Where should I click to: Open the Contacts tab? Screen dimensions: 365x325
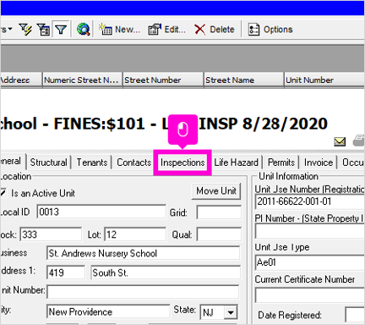(x=134, y=162)
